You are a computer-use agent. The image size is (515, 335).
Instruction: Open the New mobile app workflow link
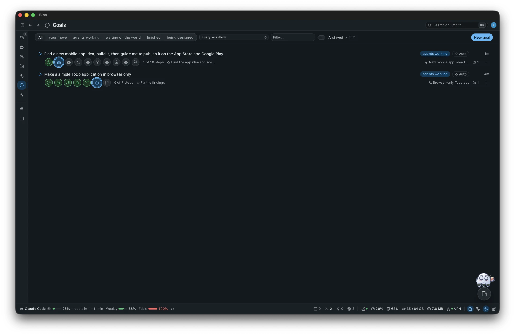click(446, 62)
